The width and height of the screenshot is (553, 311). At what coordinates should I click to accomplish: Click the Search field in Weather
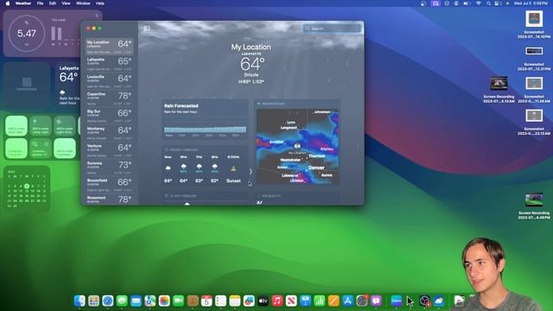tap(332, 29)
